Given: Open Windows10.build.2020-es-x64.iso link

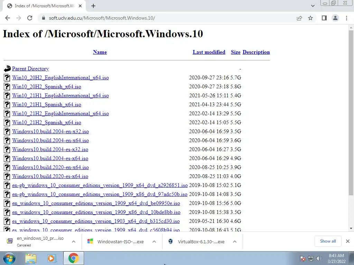Looking at the screenshot, I should (50, 176).
